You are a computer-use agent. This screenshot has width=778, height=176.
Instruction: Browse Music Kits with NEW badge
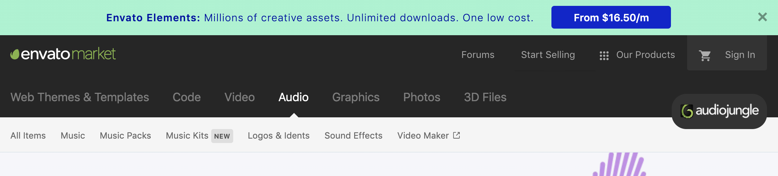(187, 136)
